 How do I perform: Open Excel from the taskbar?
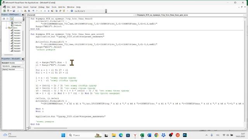tap(142, 135)
